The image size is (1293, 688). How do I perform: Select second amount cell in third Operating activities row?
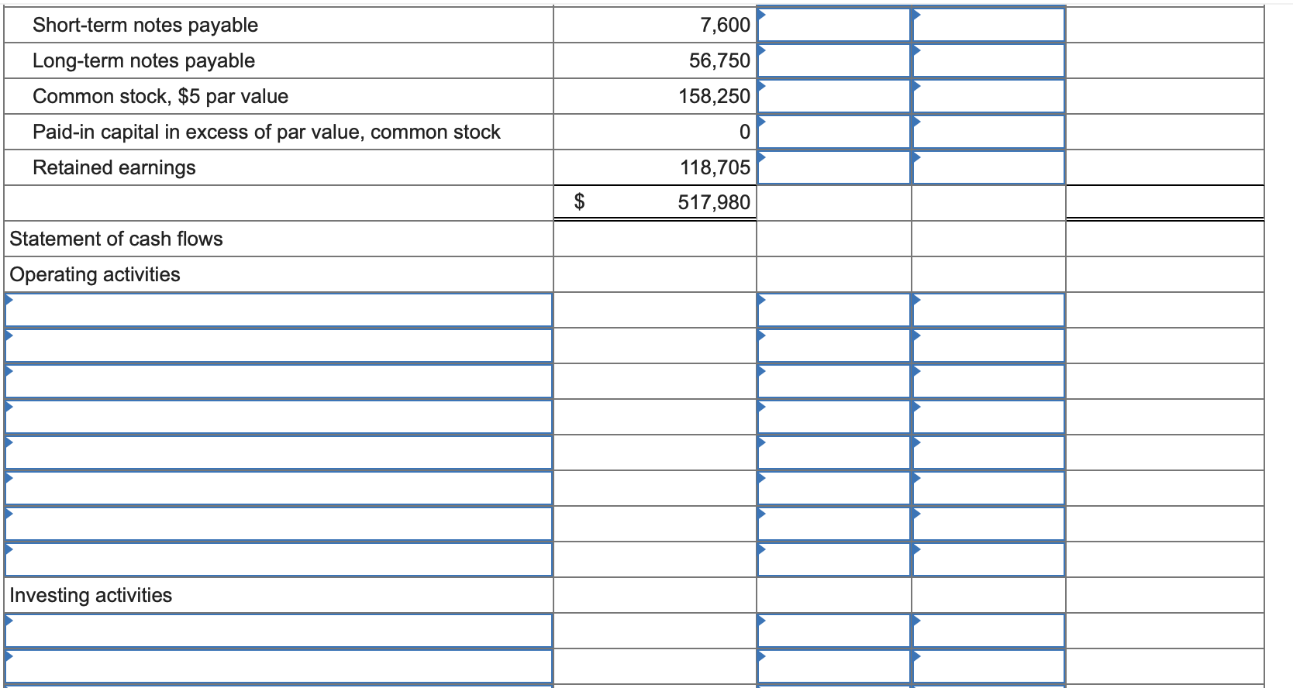[988, 381]
